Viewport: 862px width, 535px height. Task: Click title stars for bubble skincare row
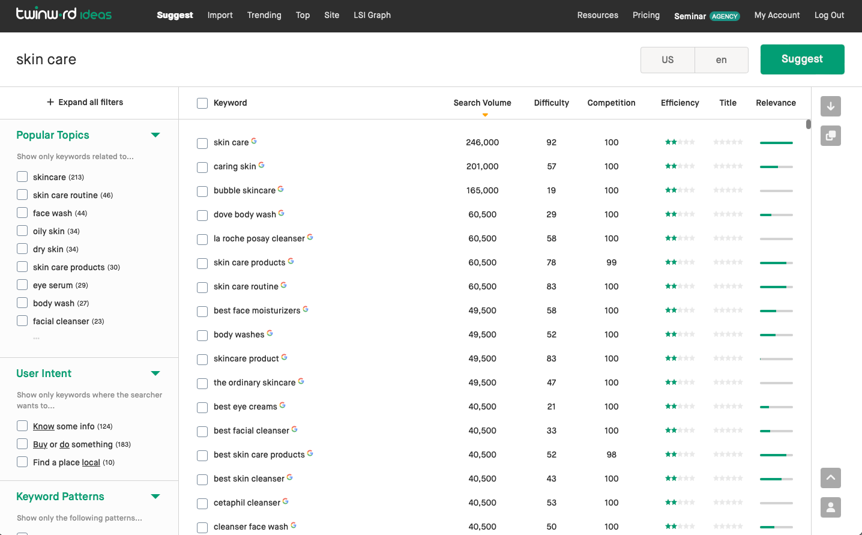728,190
